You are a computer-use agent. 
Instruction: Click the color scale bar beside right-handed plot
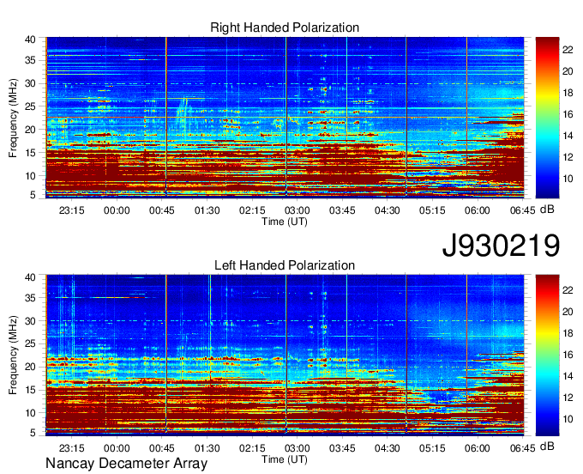point(547,118)
